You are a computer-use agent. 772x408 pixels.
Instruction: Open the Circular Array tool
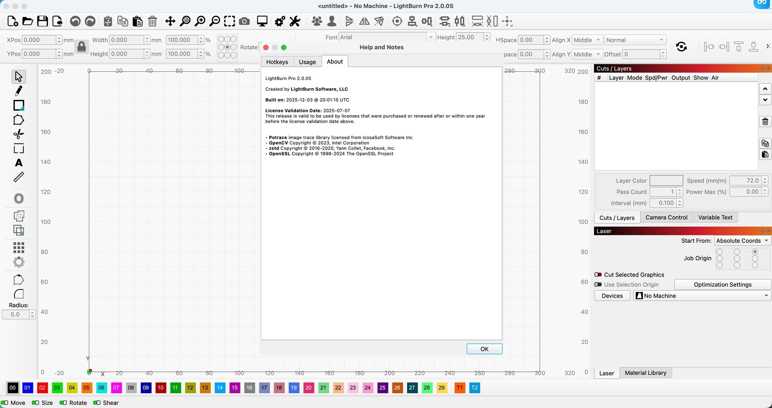tap(18, 262)
